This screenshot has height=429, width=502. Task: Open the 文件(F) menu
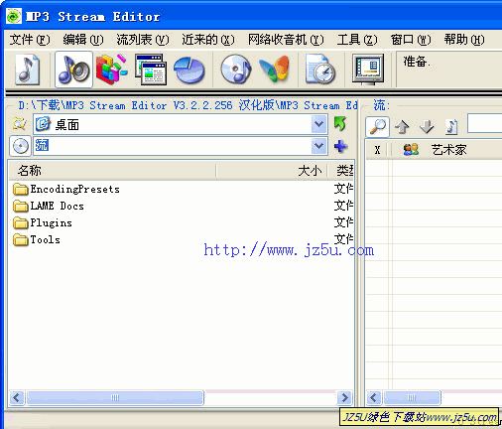click(30, 40)
